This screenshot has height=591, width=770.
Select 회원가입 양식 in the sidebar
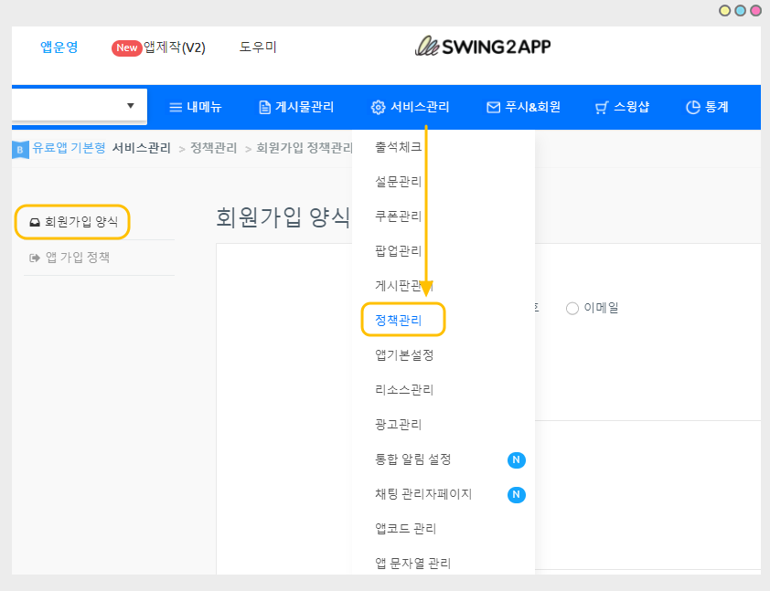pyautogui.click(x=74, y=221)
